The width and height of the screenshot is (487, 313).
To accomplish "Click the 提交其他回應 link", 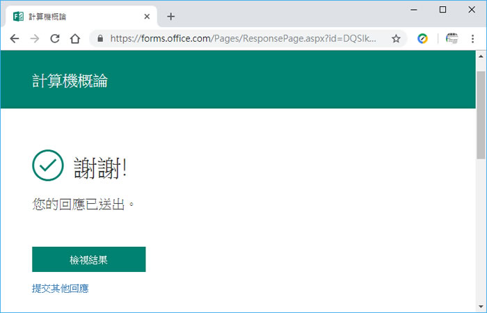I will (61, 289).
